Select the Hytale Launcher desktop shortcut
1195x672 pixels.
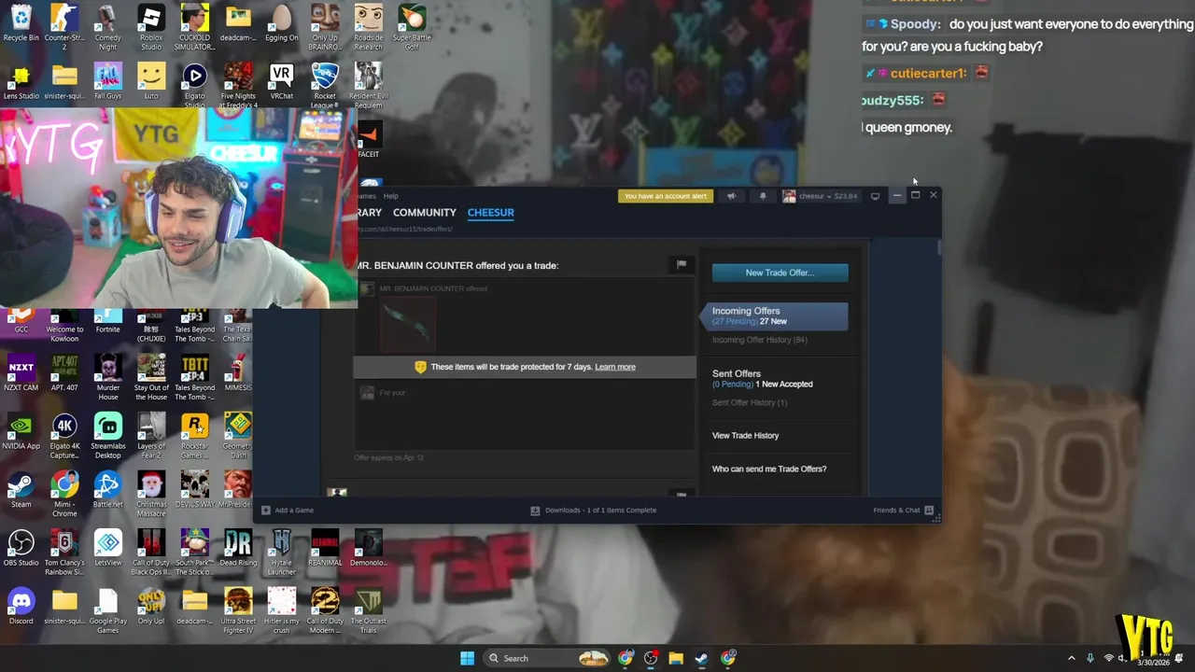[281, 552]
